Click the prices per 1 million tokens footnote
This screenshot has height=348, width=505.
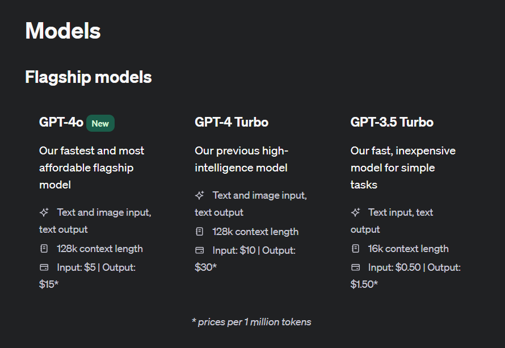click(x=251, y=322)
